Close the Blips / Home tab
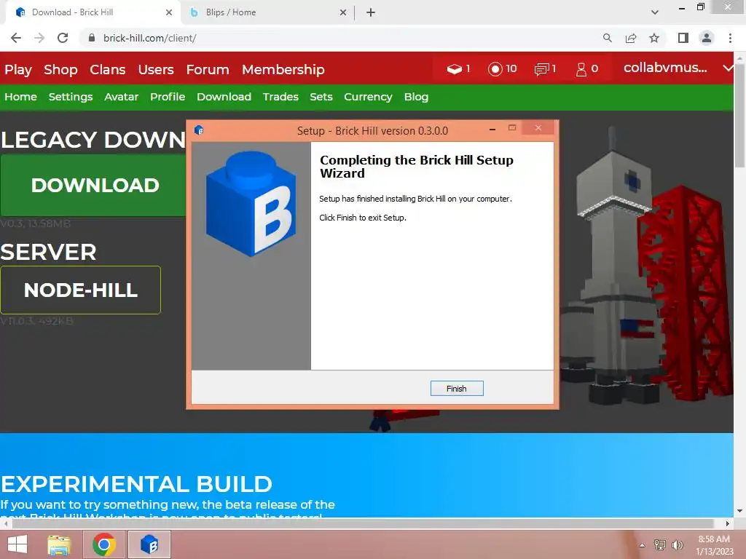746x559 pixels. pos(343,12)
